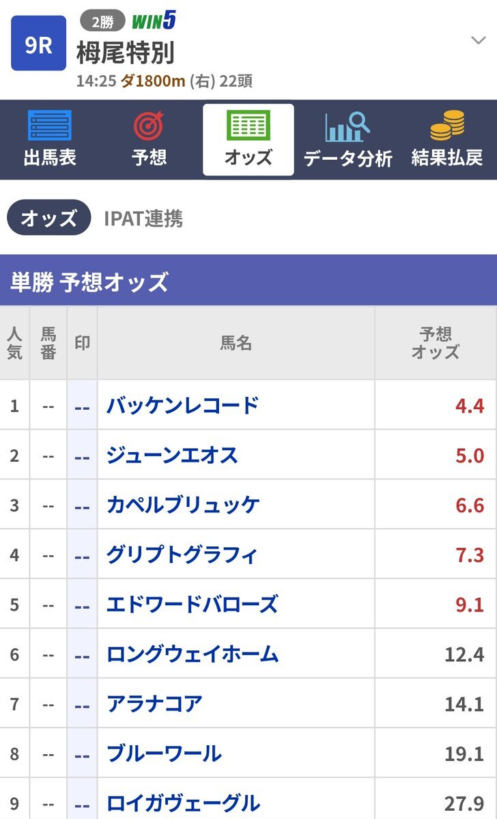This screenshot has height=819, width=497.
Task: Open horse カペルブリュッケ
Action: [183, 505]
